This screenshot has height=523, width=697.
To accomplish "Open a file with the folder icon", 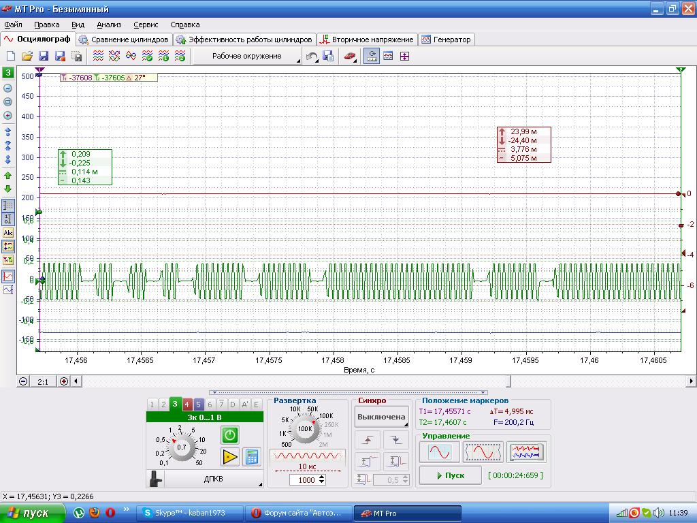I will 27,56.
